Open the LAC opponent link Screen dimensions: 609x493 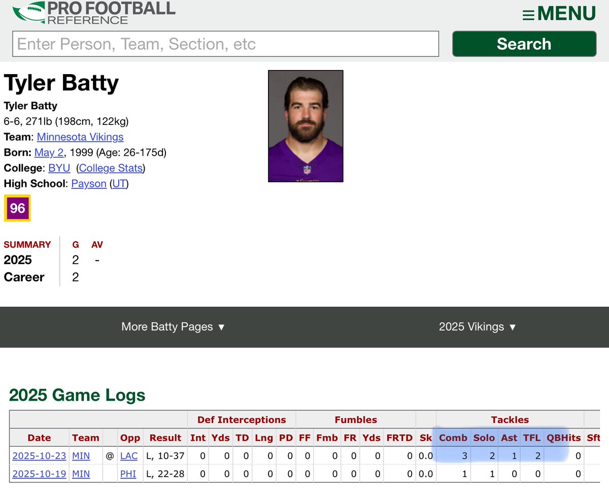[129, 456]
